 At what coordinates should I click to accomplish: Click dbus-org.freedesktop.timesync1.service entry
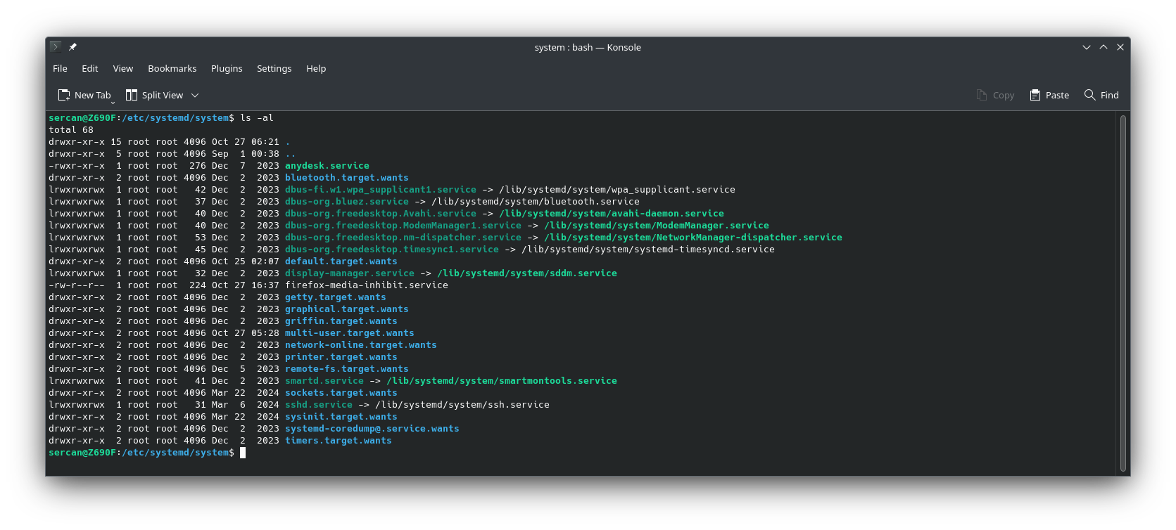click(x=392, y=250)
